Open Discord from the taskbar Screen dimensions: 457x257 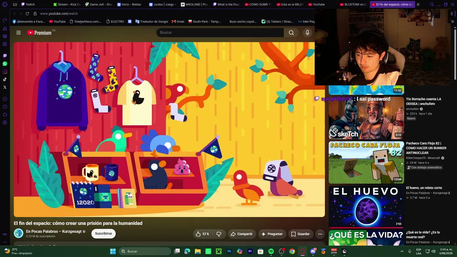coord(313,251)
